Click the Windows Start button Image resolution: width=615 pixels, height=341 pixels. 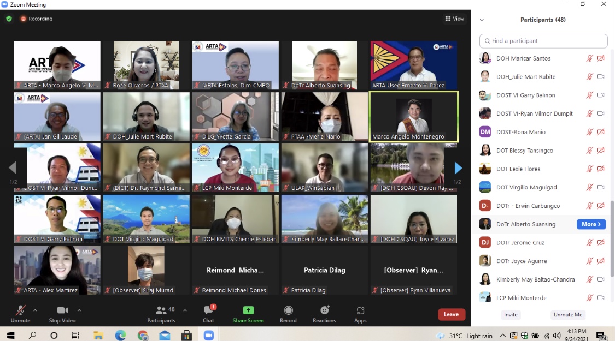10,335
